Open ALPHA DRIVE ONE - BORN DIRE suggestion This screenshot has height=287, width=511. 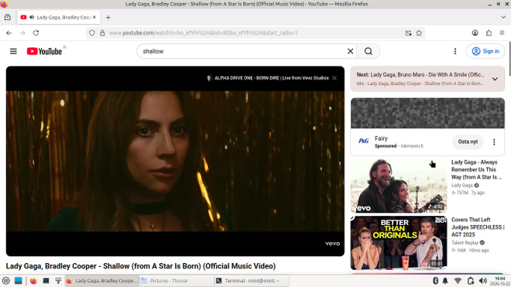[x=271, y=78]
